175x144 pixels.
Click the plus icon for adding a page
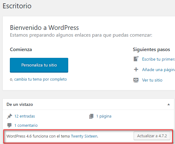click(x=136, y=70)
